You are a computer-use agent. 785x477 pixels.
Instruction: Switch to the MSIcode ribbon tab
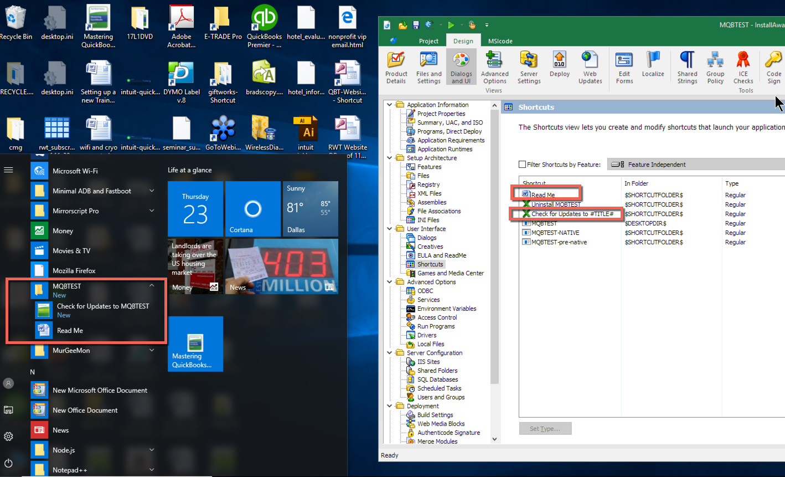tap(500, 41)
